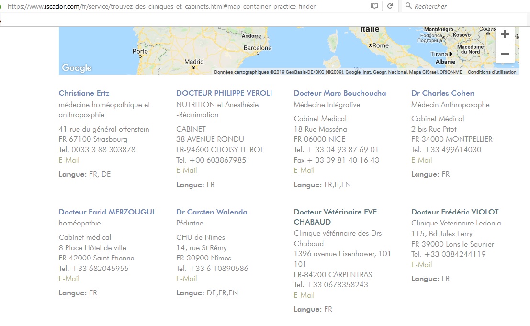Click E-Mail link for Christiane Ertz
Image resolution: width=530 pixels, height=326 pixels.
(x=69, y=160)
